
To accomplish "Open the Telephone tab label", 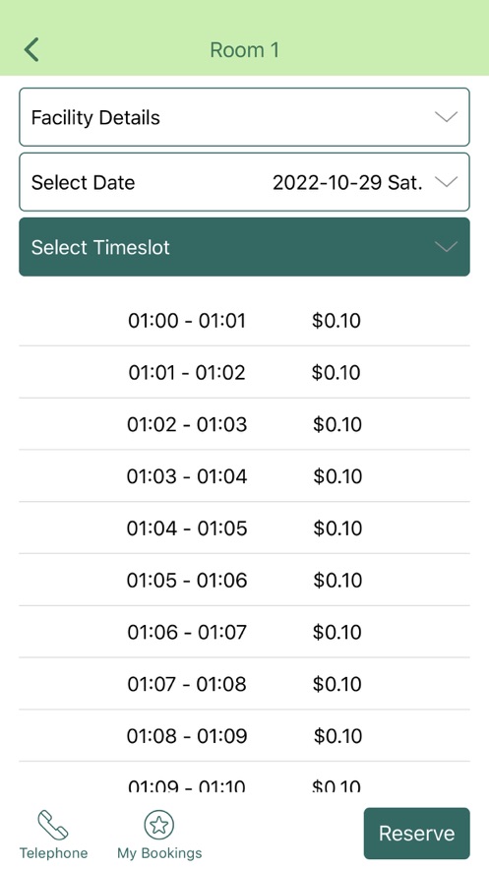I will click(x=53, y=853).
